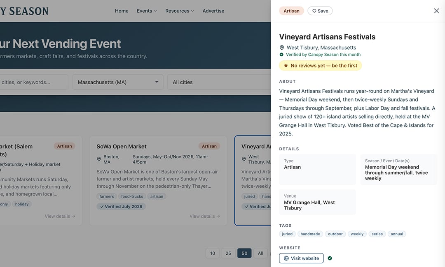Viewport: 445px width, 267px height.
Task: Select the food-trucks tag on SoWa card
Action: pyautogui.click(x=132, y=196)
